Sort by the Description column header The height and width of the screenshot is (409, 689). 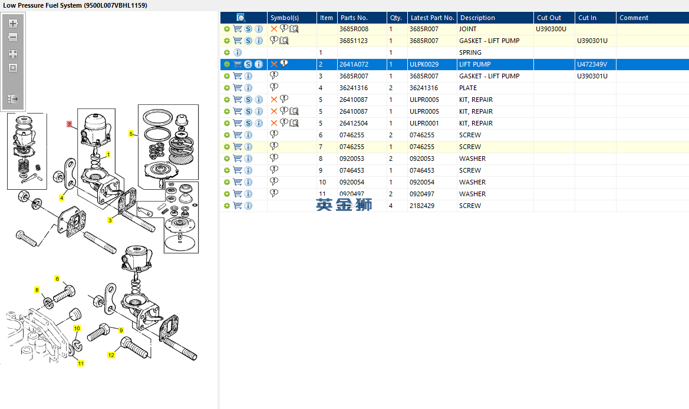(495, 18)
